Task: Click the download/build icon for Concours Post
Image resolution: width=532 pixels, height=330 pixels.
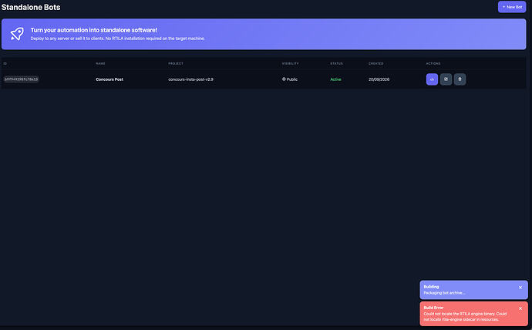Action: [x=432, y=79]
